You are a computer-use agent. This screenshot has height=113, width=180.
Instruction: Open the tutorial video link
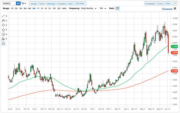pyautogui.click(x=167, y=9)
